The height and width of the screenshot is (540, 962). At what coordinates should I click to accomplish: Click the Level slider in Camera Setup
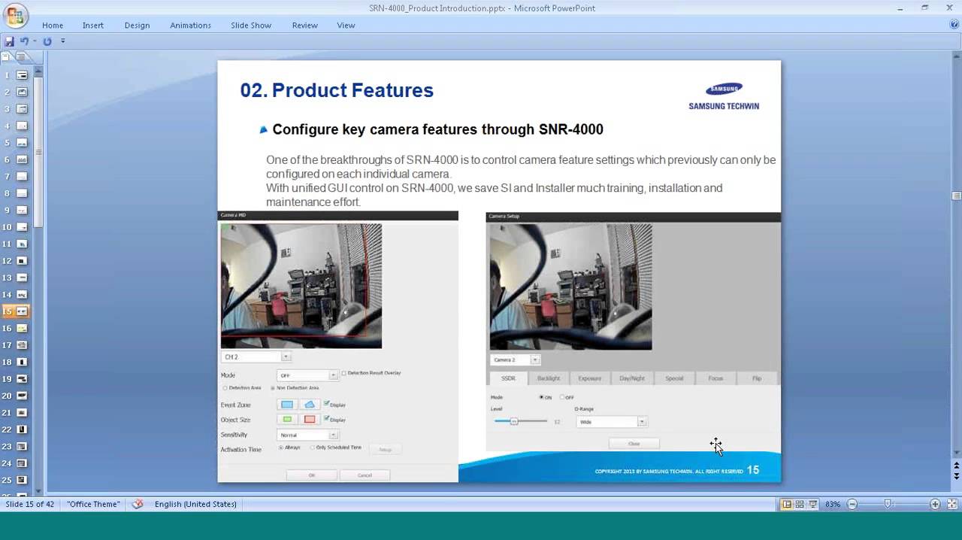(x=514, y=421)
